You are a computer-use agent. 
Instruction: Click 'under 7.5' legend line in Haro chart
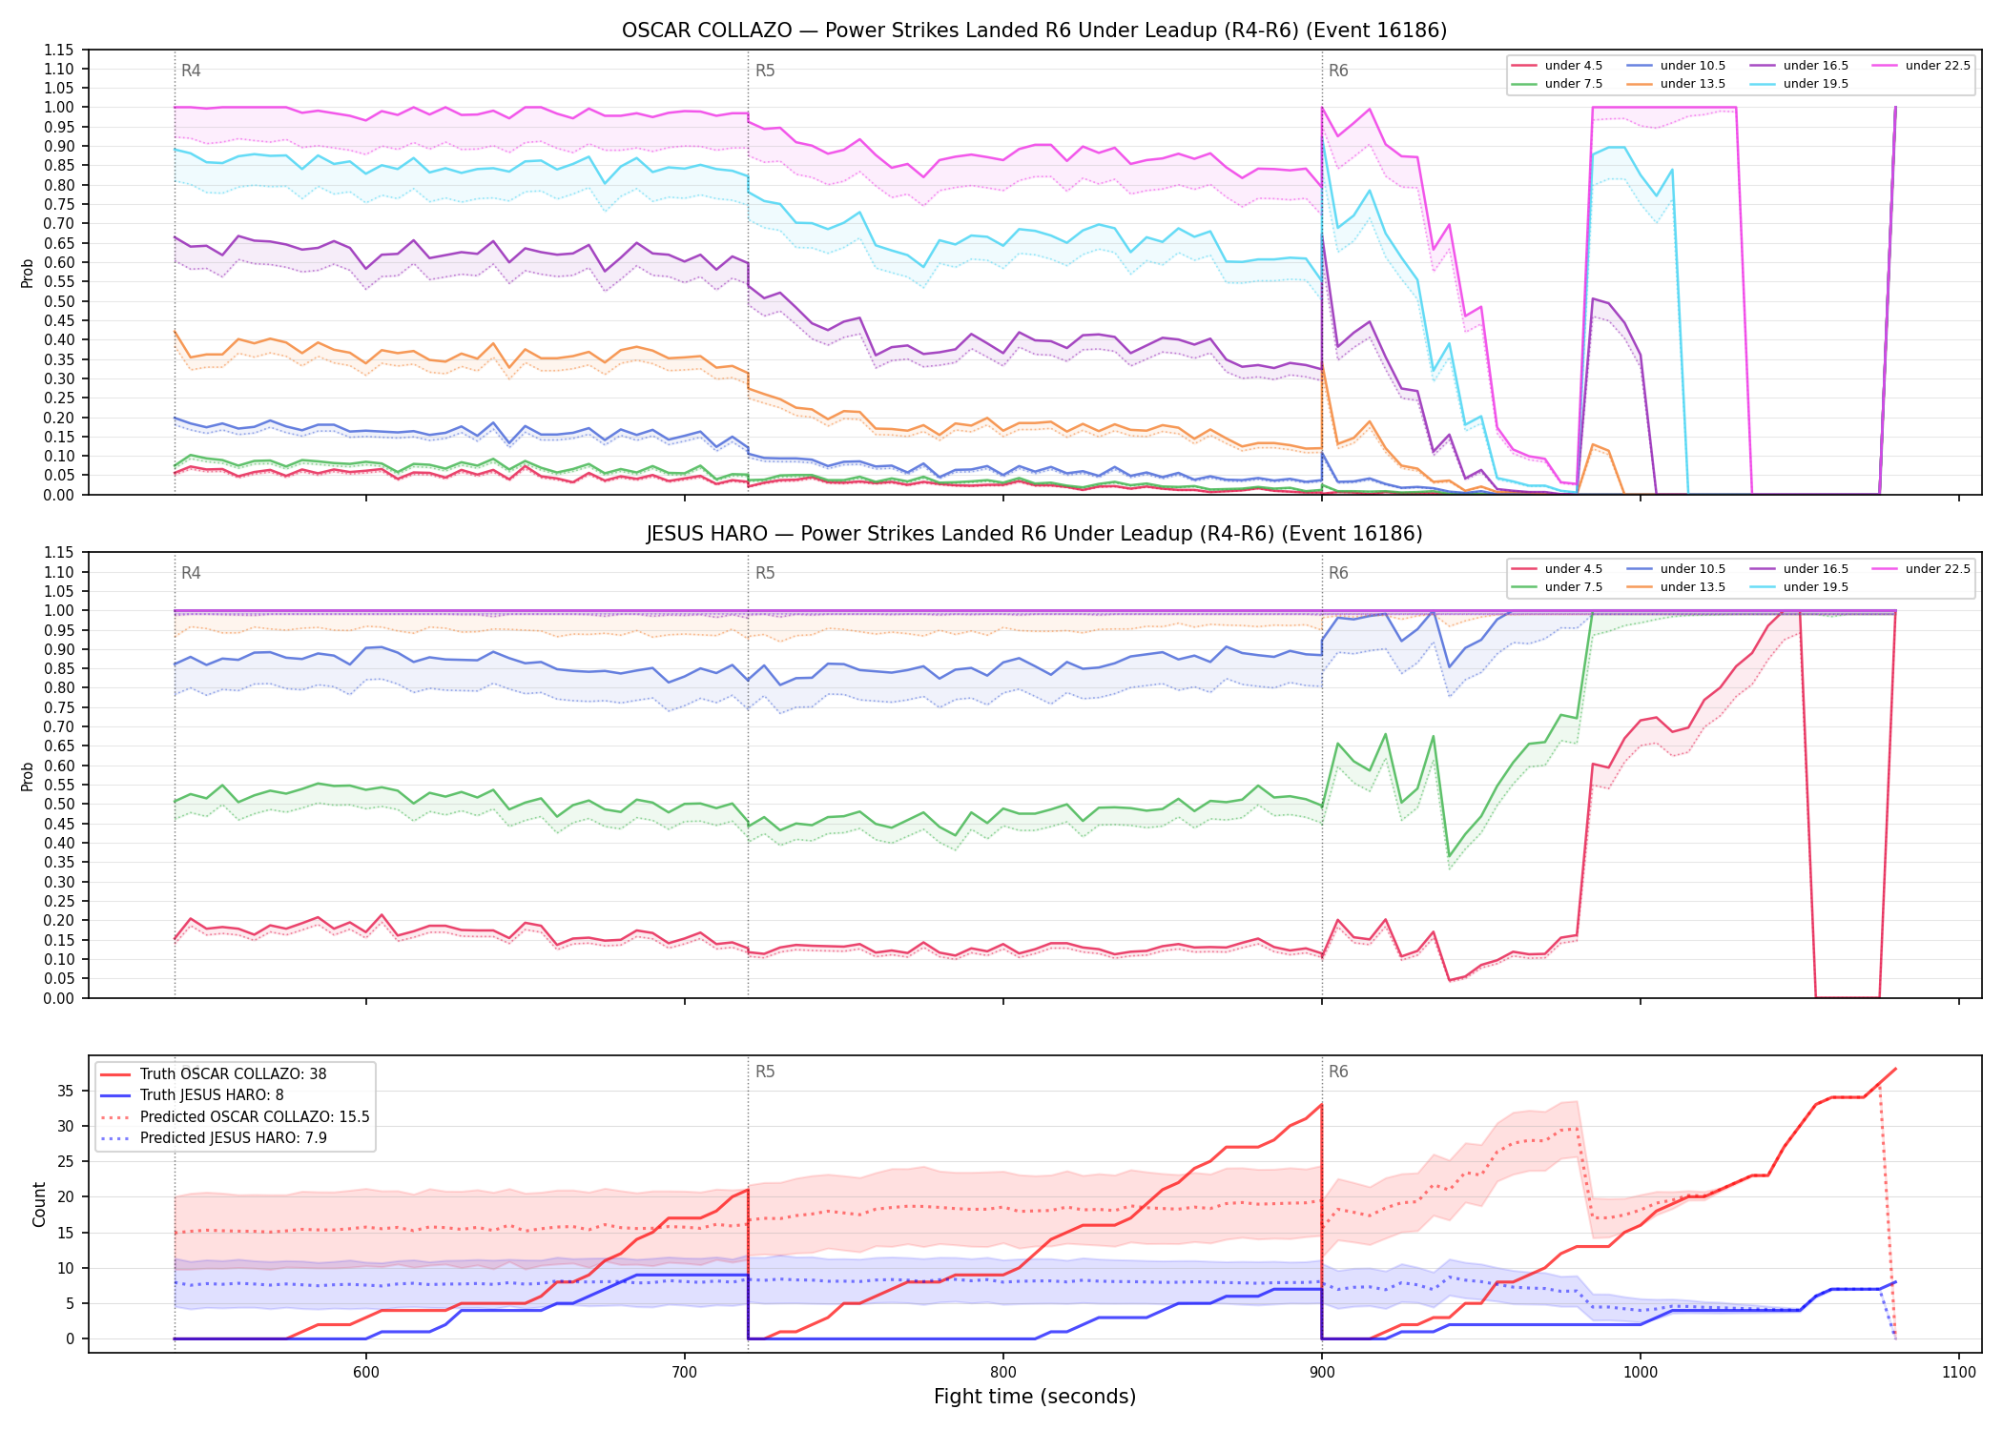pyautogui.click(x=1524, y=587)
